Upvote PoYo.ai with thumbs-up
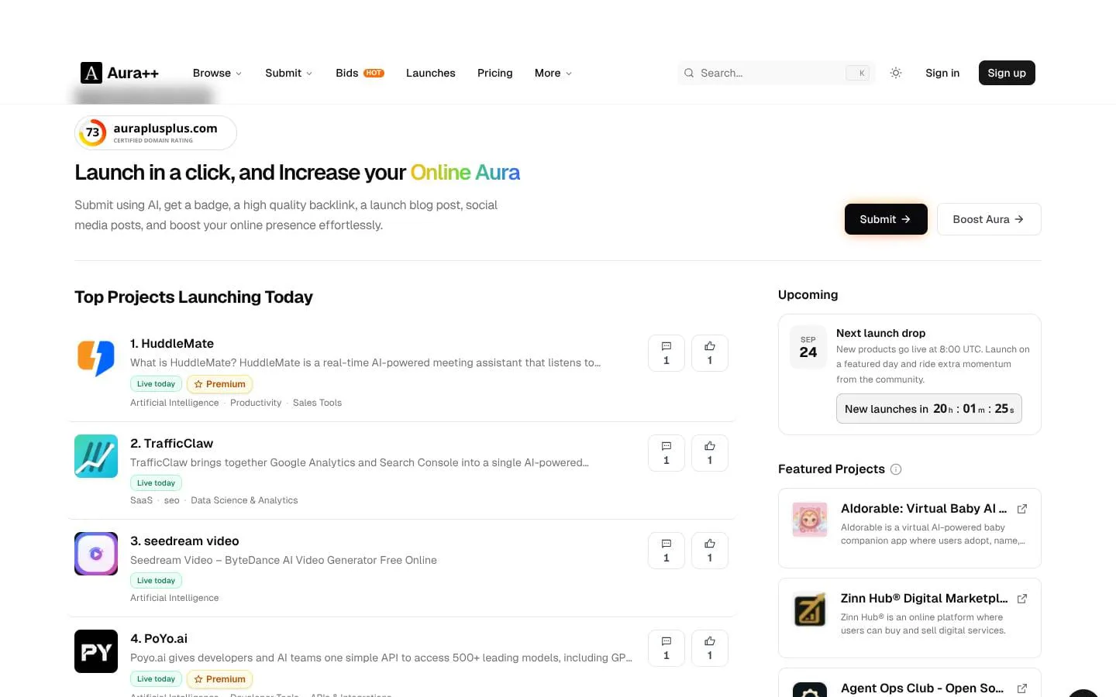Image resolution: width=1116 pixels, height=697 pixels. point(710,648)
